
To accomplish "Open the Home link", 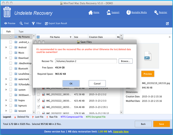I will [96, 12].
